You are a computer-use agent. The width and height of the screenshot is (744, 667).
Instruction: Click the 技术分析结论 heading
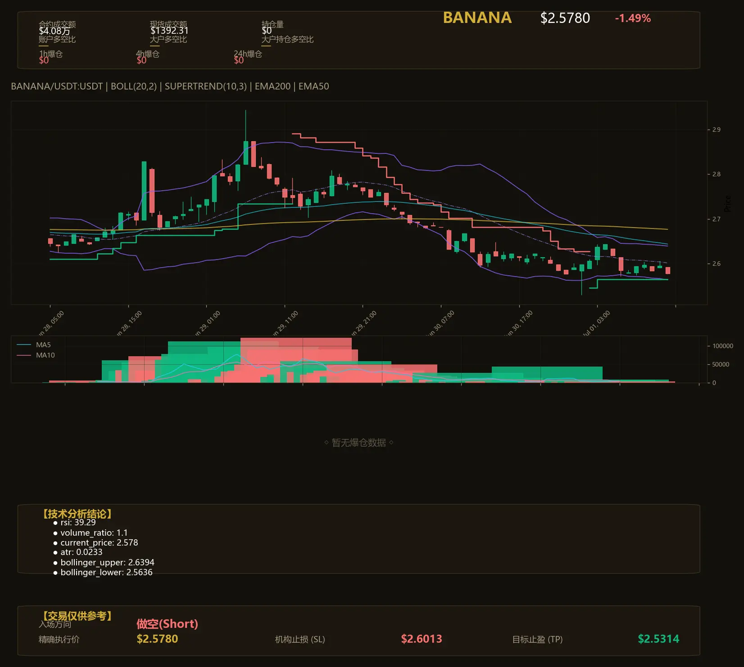[x=77, y=514]
